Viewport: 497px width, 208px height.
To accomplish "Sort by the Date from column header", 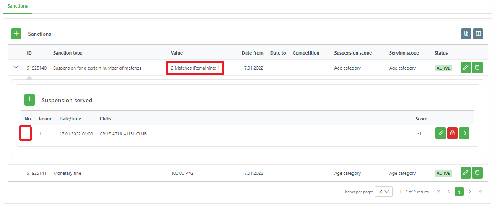I will (x=252, y=53).
